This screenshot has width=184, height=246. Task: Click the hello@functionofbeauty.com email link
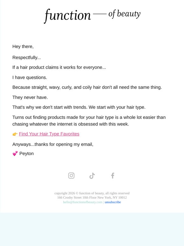click(83, 202)
